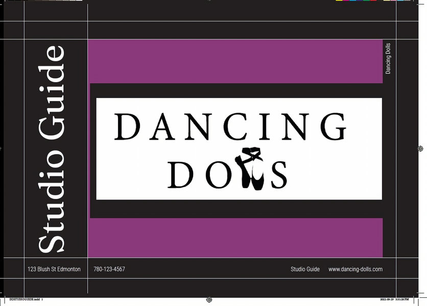Select the upper purple color band
Screen dimensions: 427x306
tap(235, 61)
